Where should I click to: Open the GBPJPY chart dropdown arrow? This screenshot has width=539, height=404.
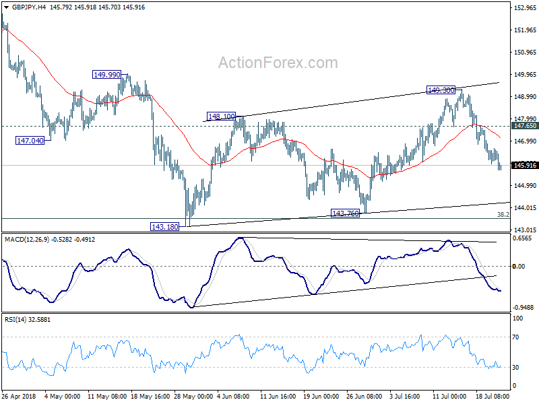click(x=6, y=7)
